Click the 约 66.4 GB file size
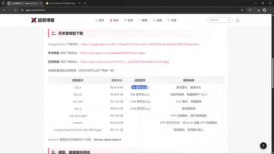Image resolution: width=274 pixels, height=154 pixels. [x=117, y=87]
